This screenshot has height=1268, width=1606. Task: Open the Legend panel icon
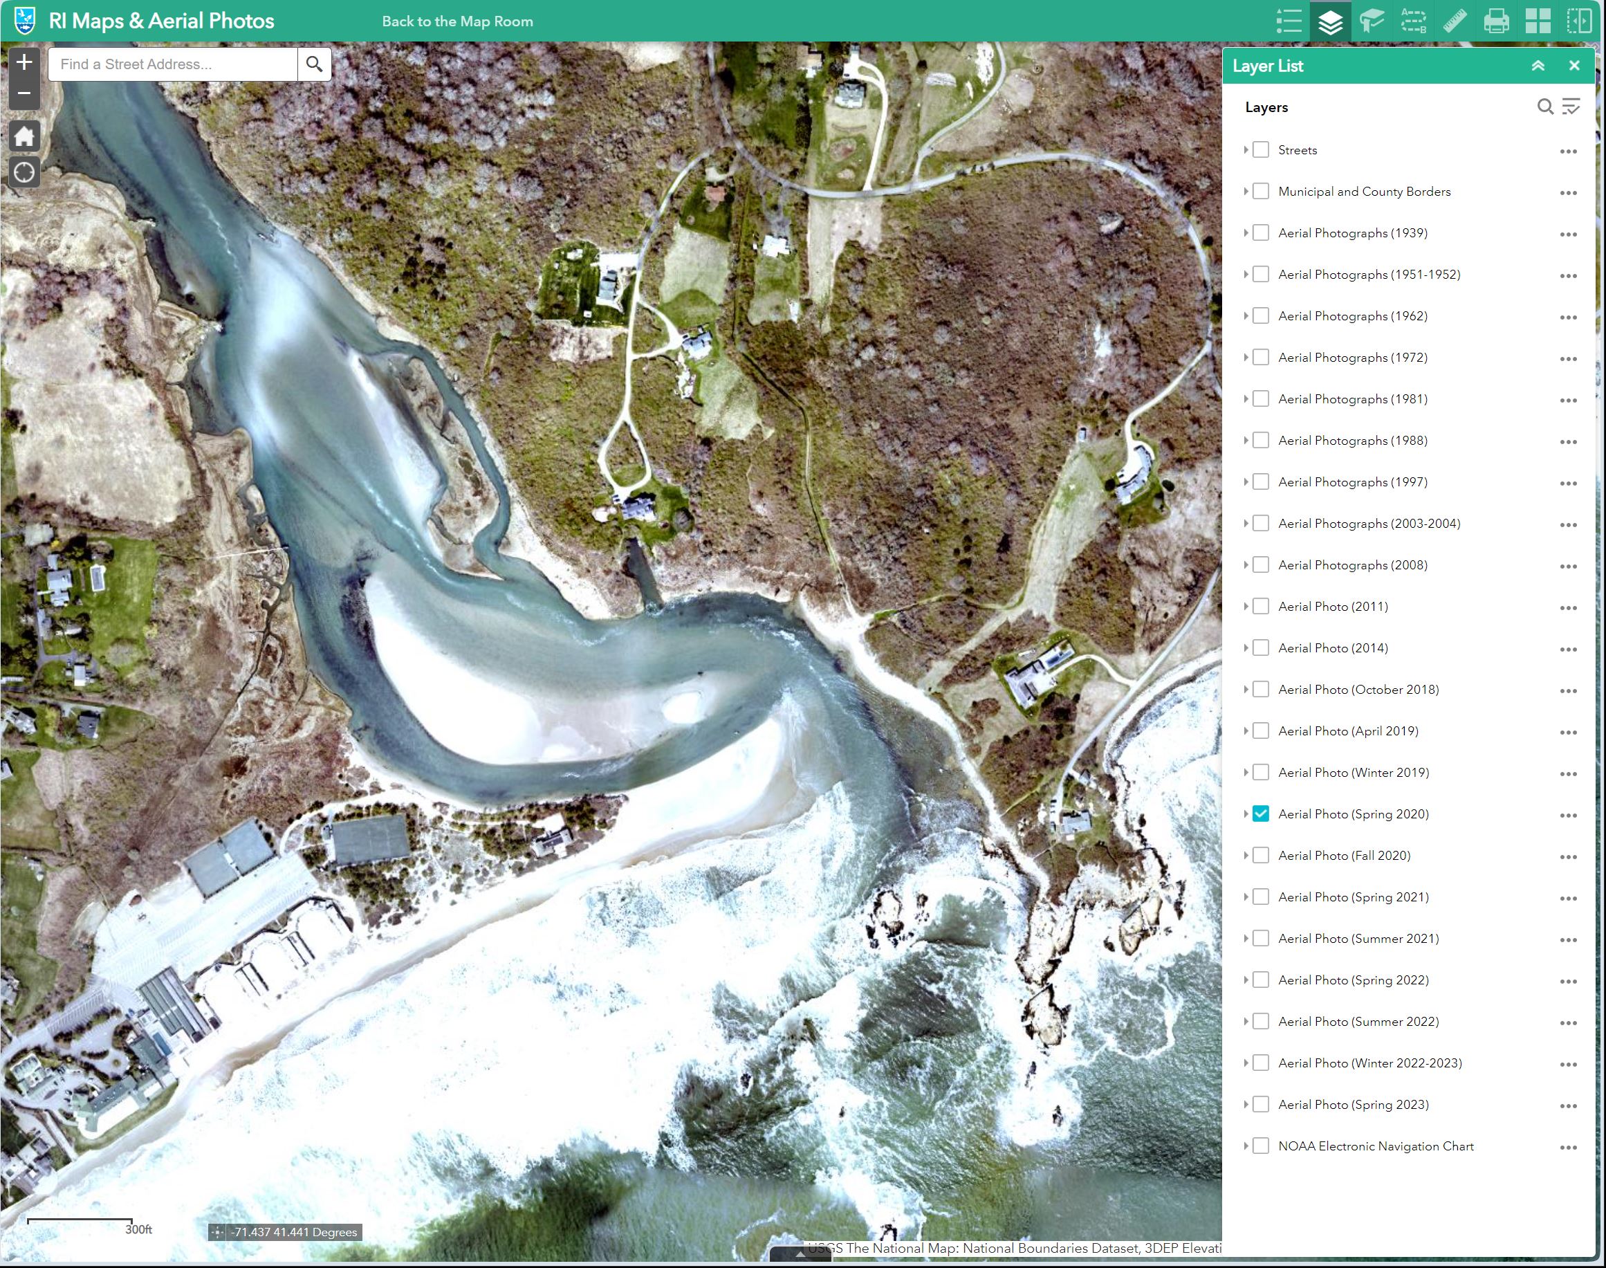coord(1289,21)
